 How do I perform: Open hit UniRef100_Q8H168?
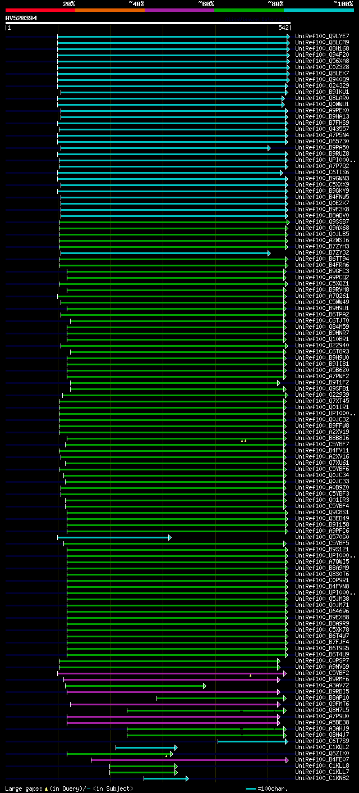322,48
